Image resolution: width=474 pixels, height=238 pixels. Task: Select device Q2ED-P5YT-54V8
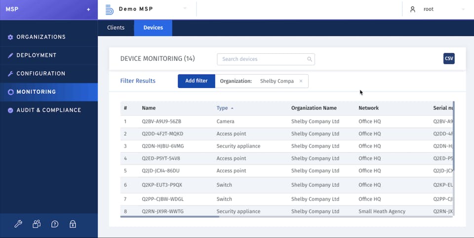(161, 159)
